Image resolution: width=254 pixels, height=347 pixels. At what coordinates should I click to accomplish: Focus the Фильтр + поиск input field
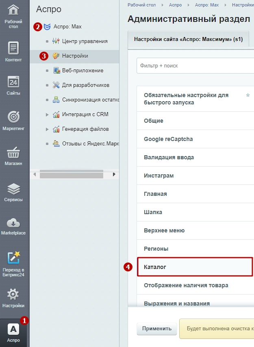pos(195,65)
